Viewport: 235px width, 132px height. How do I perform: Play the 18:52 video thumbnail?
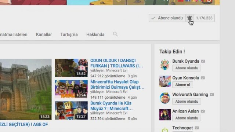(x=71, y=68)
